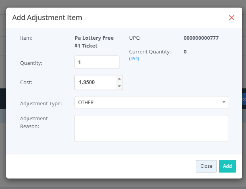
Task: Open the Adjustment Type dropdown
Action: (x=151, y=103)
